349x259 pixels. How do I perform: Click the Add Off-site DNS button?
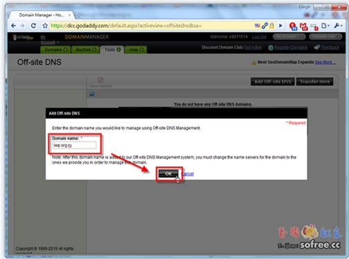tap(273, 81)
